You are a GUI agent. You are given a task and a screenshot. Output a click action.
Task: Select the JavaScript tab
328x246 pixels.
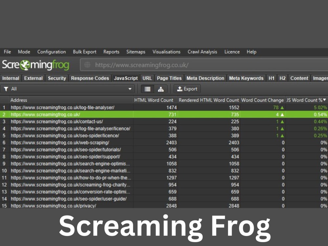pyautogui.click(x=126, y=78)
